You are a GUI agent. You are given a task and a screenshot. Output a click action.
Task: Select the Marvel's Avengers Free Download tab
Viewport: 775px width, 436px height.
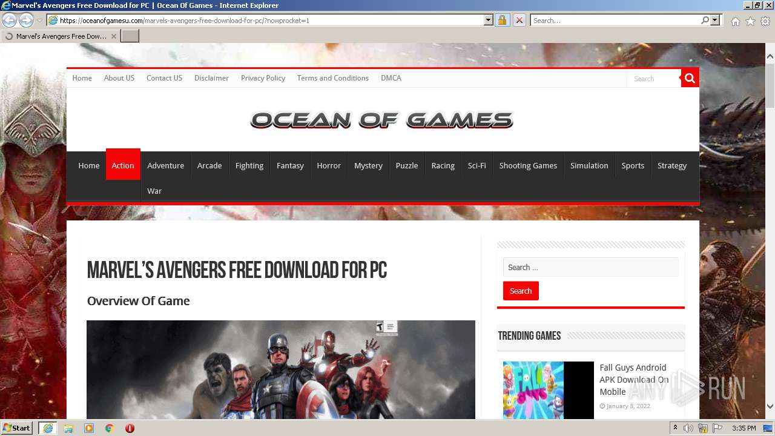coord(60,36)
